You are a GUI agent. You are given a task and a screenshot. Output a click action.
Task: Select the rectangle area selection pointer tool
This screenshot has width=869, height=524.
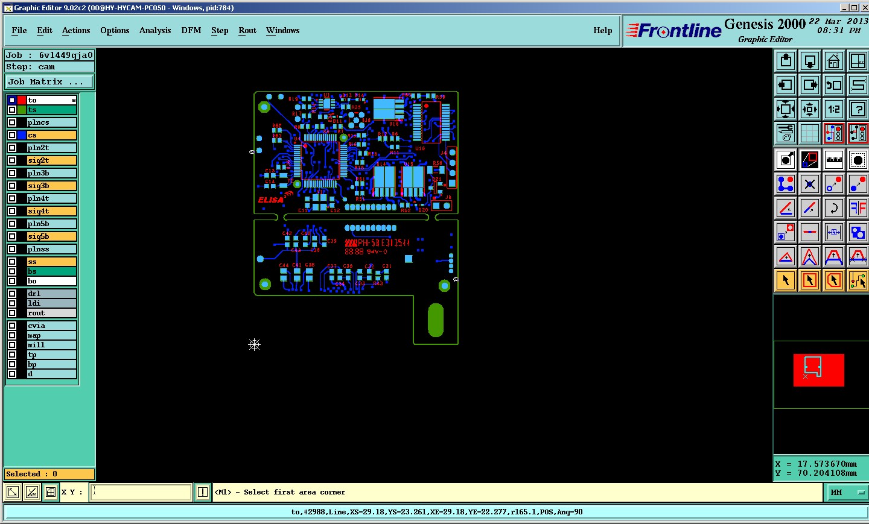coord(810,280)
